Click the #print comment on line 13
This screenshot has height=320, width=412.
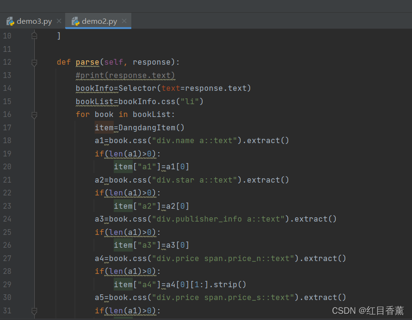click(125, 75)
